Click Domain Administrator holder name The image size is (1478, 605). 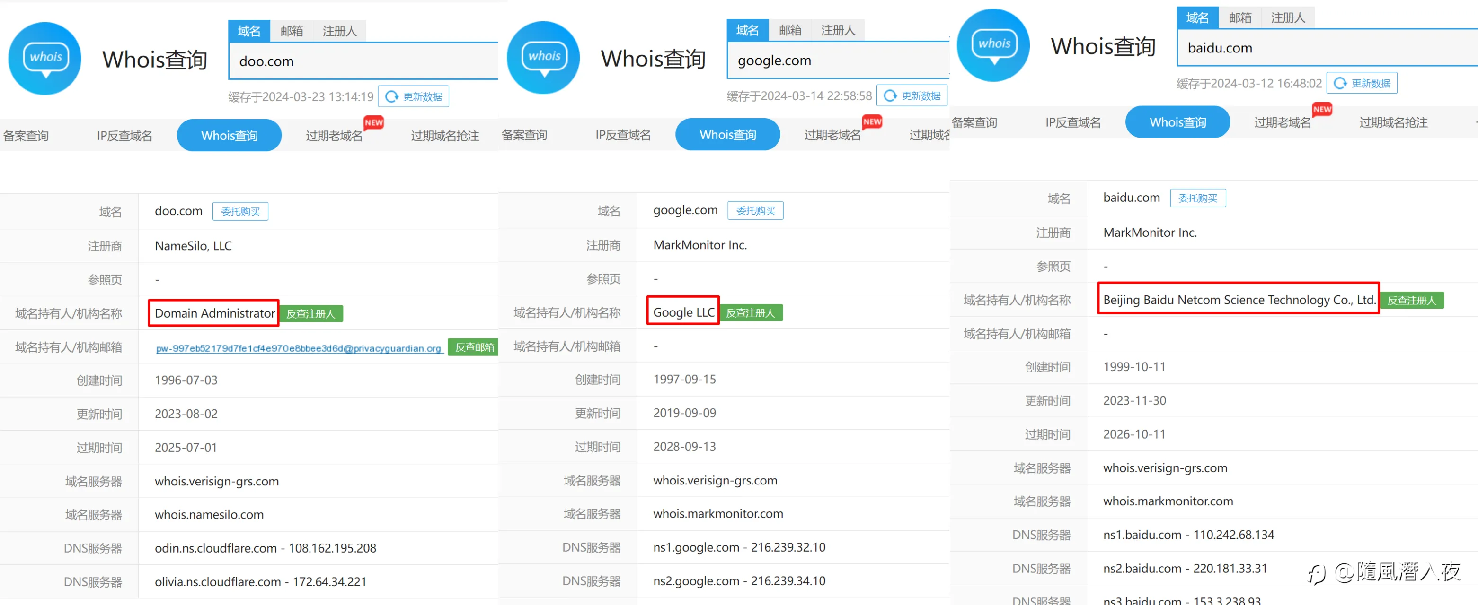point(215,313)
